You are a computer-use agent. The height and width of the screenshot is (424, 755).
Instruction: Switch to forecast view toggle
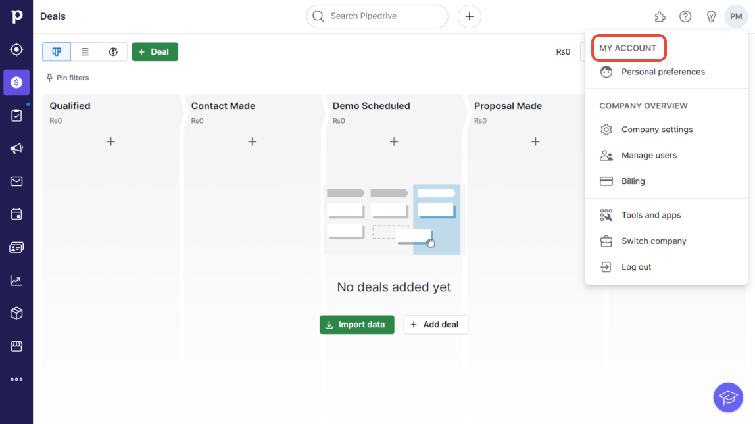click(113, 52)
